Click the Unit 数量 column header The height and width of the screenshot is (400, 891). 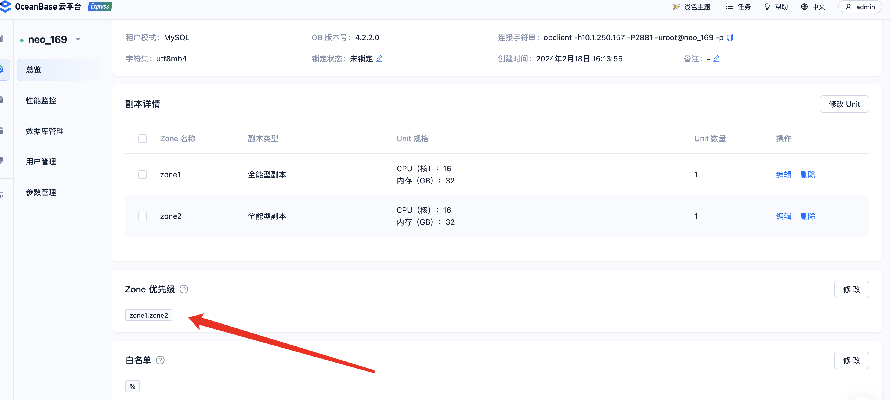[x=710, y=139]
